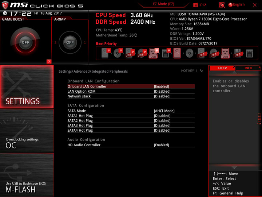
Task: Select the Network stack row label
Action: coord(79,96)
